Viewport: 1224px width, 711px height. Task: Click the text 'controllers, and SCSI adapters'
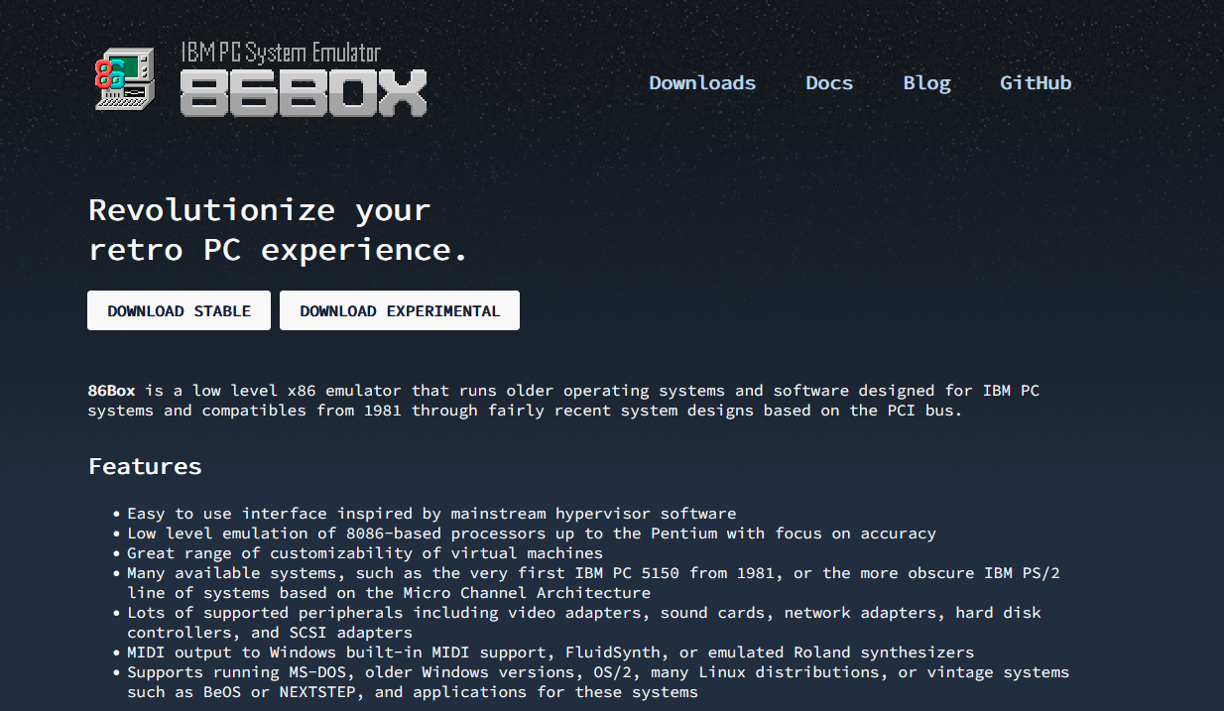click(270, 633)
